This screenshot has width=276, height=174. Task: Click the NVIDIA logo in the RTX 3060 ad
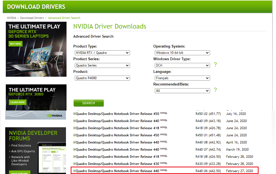pos(56,116)
